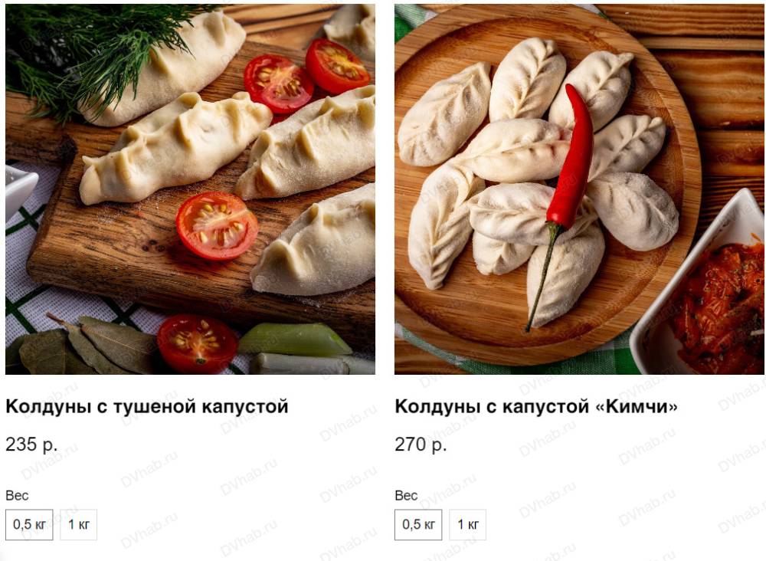Open the Колдуны с тушеной капустой product title

tap(147, 407)
